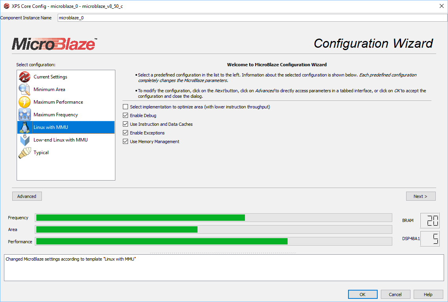Screen dimensions: 448x302
Task: Turn off Use Memory Management
Action: tap(126, 142)
